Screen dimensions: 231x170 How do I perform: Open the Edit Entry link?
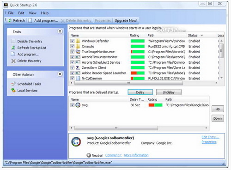(210, 137)
